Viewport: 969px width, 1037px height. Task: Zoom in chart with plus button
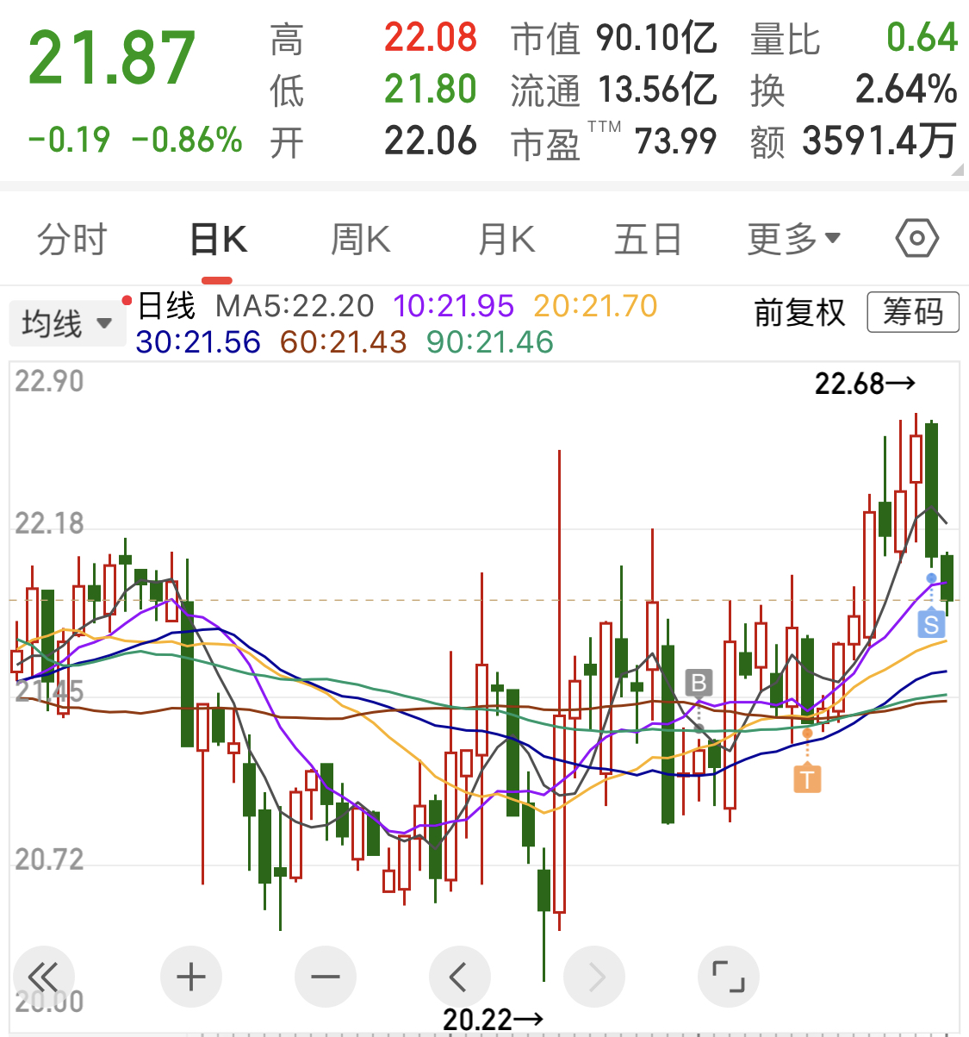coord(190,977)
